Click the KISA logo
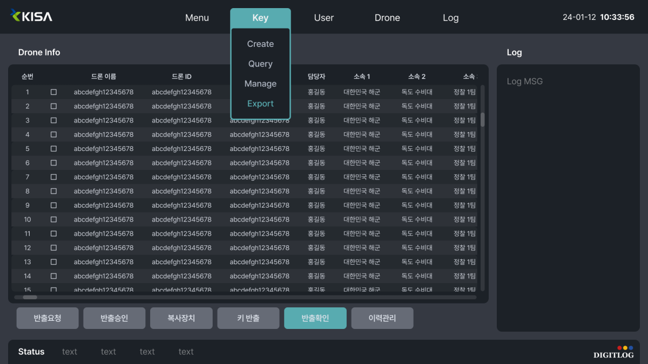The width and height of the screenshot is (648, 364). click(x=31, y=16)
